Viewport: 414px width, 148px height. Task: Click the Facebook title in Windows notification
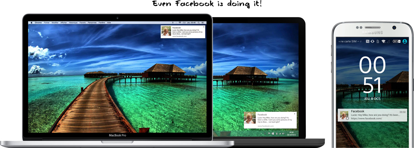point(262,115)
